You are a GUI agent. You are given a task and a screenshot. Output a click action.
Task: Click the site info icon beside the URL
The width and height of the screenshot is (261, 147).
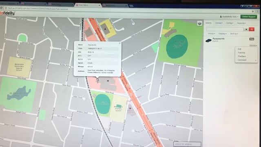tap(6, 8)
